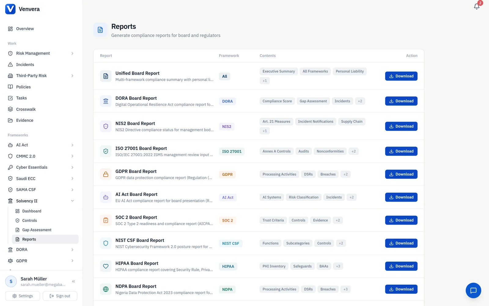Click Sarah Müller's avatar

tap(11, 282)
